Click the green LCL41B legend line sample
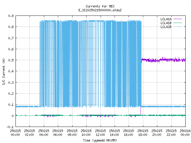191x143 pixels. click(x=178, y=23)
